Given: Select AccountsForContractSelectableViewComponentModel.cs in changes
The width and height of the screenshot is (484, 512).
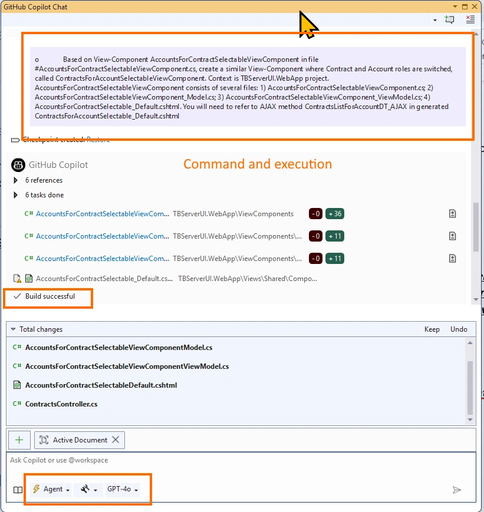Looking at the screenshot, I should 118,348.
